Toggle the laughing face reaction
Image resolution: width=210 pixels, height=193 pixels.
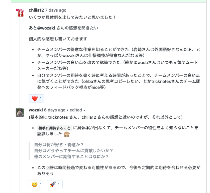[36, 184]
